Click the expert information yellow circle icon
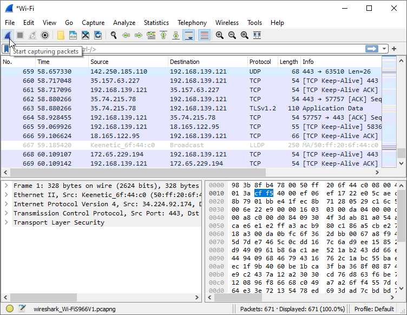The width and height of the screenshot is (407, 315). pos(10,309)
